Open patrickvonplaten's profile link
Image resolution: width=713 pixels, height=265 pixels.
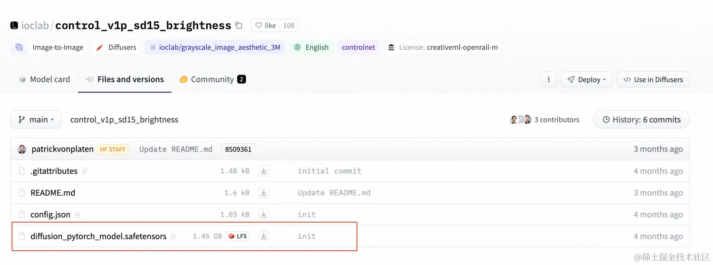pos(62,149)
